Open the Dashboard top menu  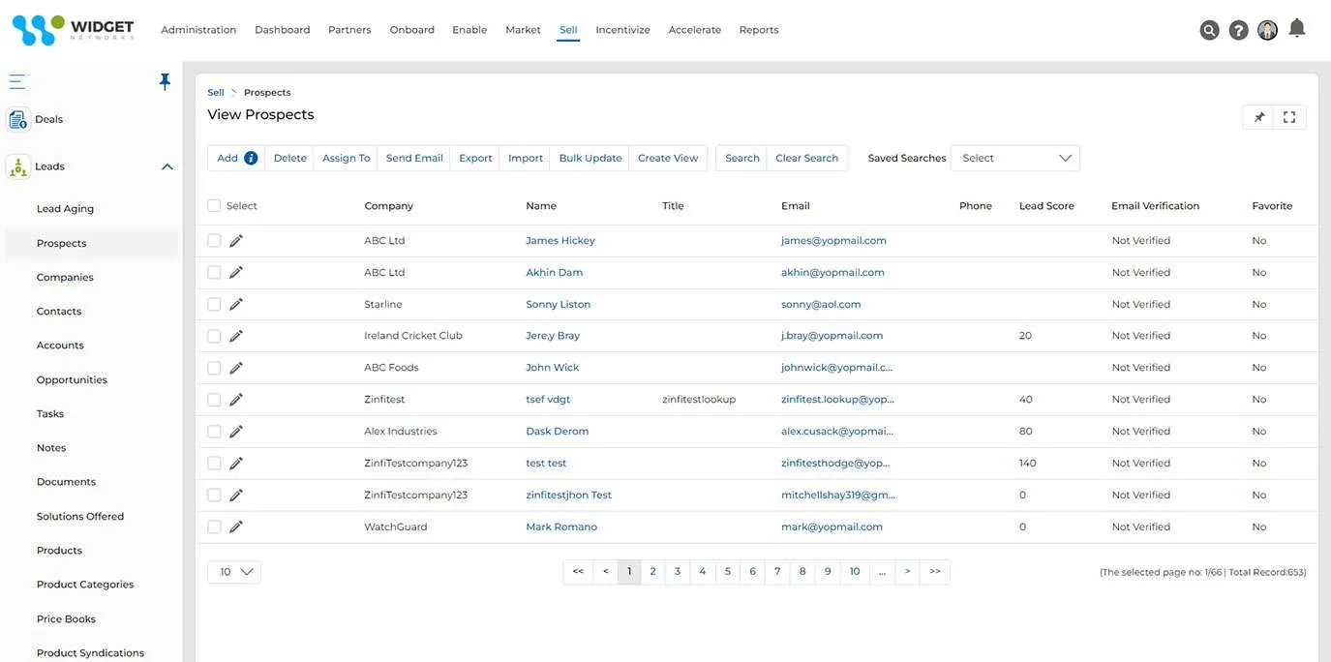click(x=283, y=30)
